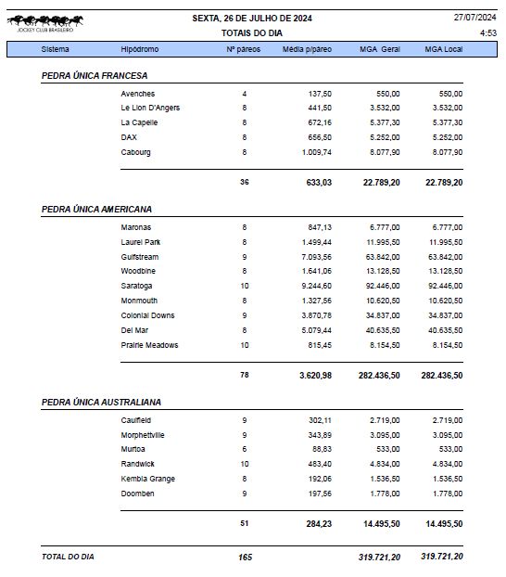Click the TOTAL DO DIA label
This screenshot has width=506, height=577.
[68, 557]
